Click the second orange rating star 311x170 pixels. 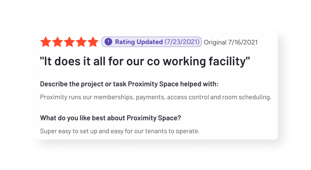(57, 42)
